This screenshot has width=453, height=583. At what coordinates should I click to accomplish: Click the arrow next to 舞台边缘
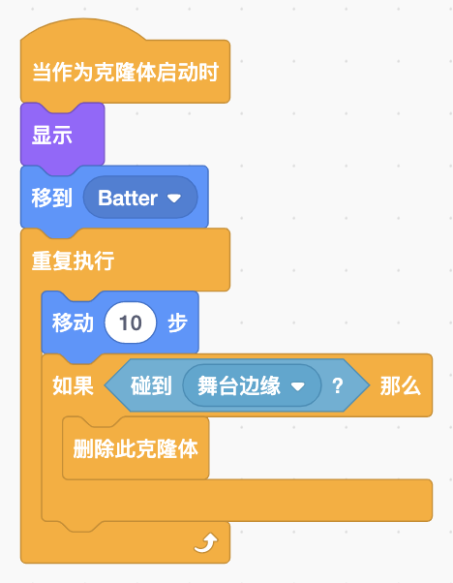(298, 386)
